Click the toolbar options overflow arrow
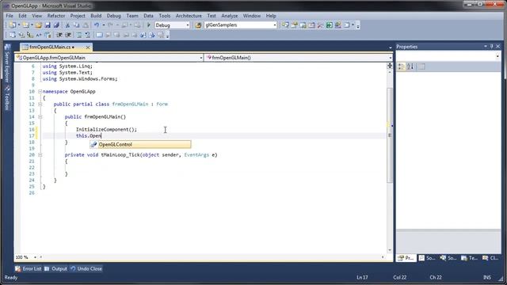Screen dimensions: 507x285 (x=358, y=26)
